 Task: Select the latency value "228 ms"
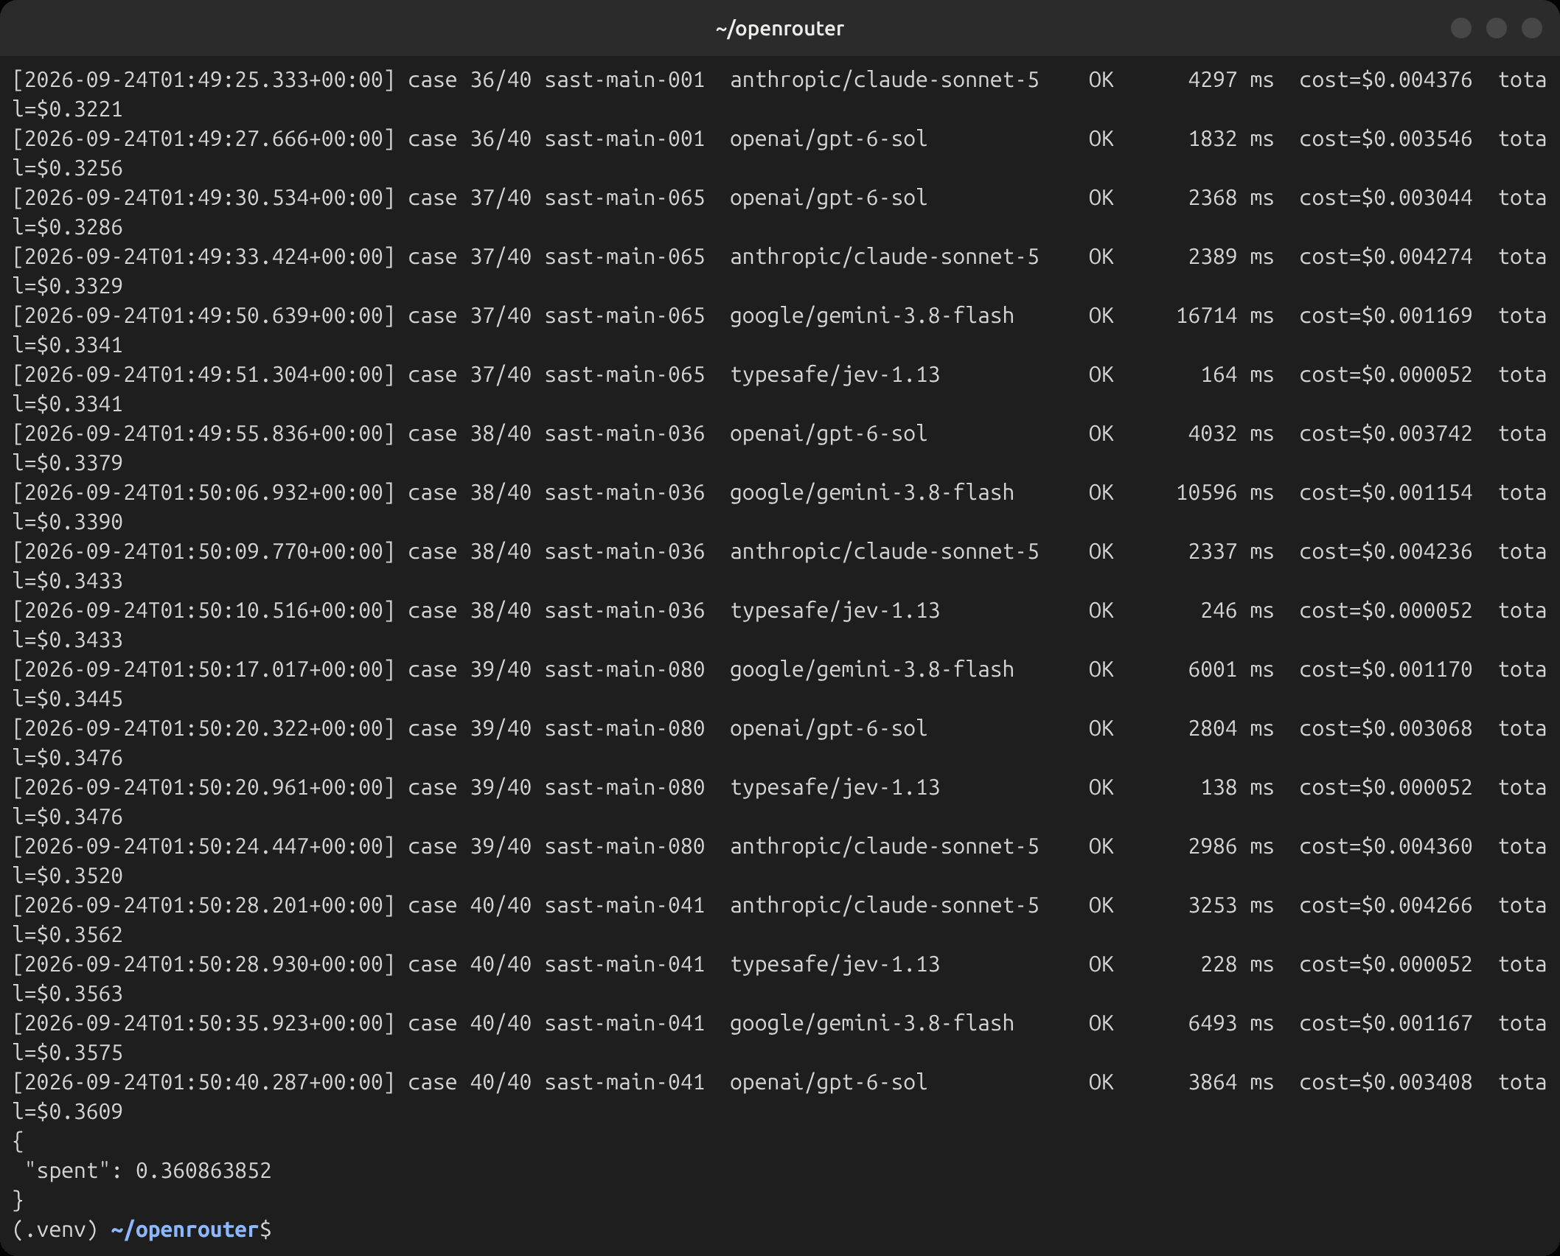point(1237,964)
